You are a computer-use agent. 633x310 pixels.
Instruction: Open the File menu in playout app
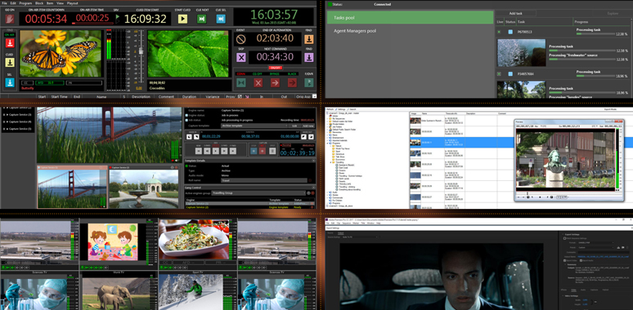pyautogui.click(x=4, y=3)
